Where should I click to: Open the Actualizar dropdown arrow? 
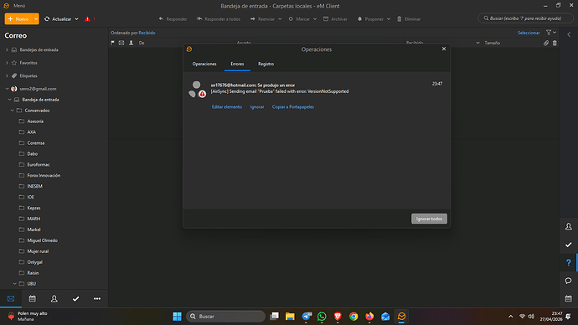[x=76, y=18]
